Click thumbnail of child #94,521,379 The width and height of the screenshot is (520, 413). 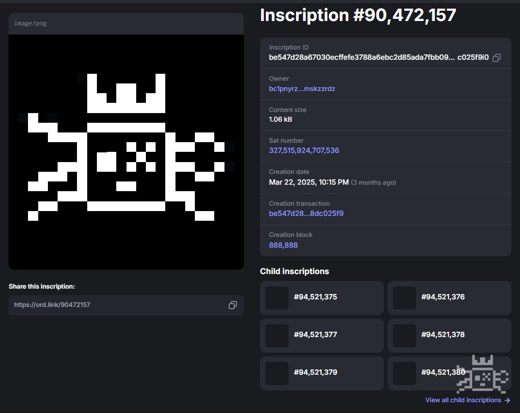coord(277,374)
